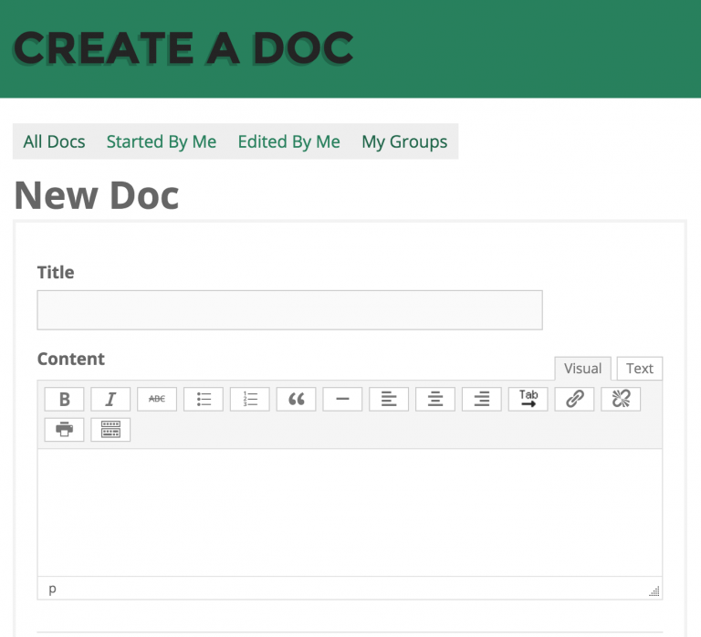This screenshot has height=637, width=701.
Task: Click the 'p' path indicator in status bar
Action: click(52, 589)
